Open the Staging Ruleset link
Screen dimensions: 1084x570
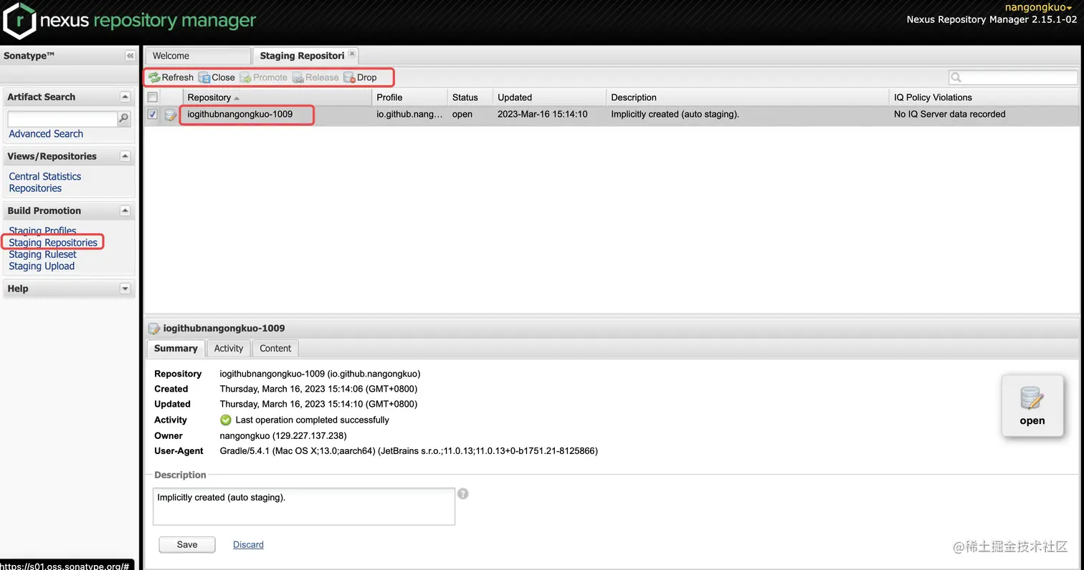(42, 254)
